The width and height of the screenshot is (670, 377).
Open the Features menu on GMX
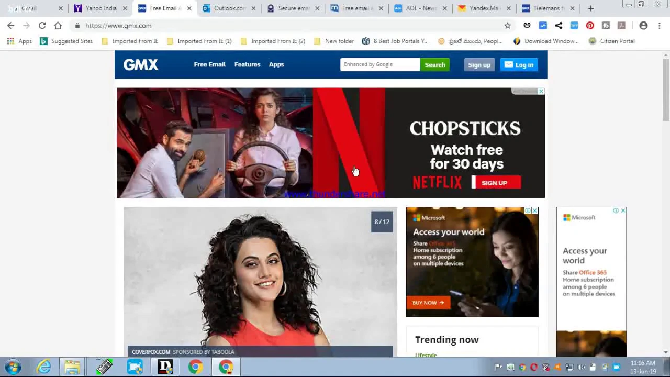(x=247, y=64)
